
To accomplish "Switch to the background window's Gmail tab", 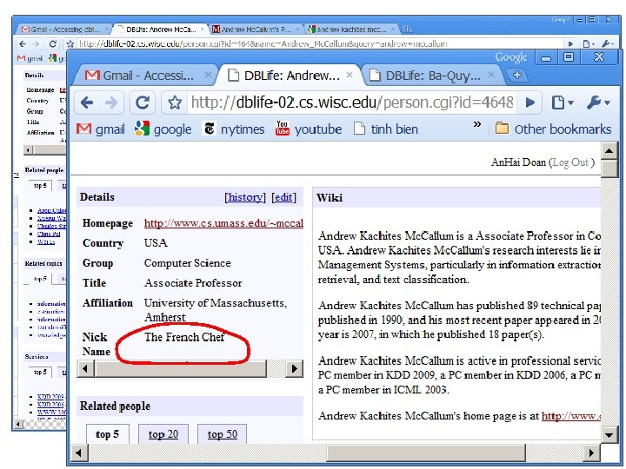I will pyautogui.click(x=64, y=30).
